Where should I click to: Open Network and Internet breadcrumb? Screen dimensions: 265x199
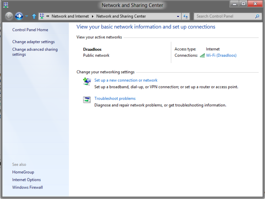(x=70, y=16)
